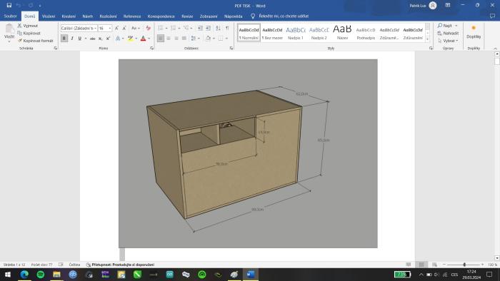Toggle Underline formatting button
Viewport: 500px width, 281px height.
point(80,39)
